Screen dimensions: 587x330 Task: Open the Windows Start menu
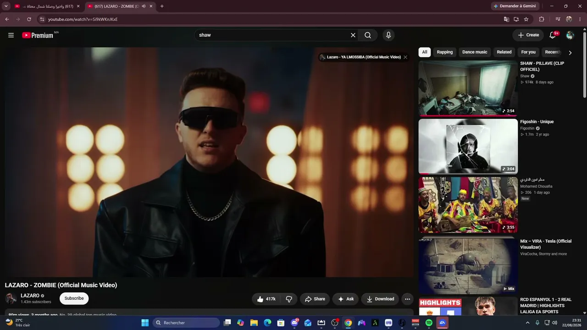coord(145,323)
